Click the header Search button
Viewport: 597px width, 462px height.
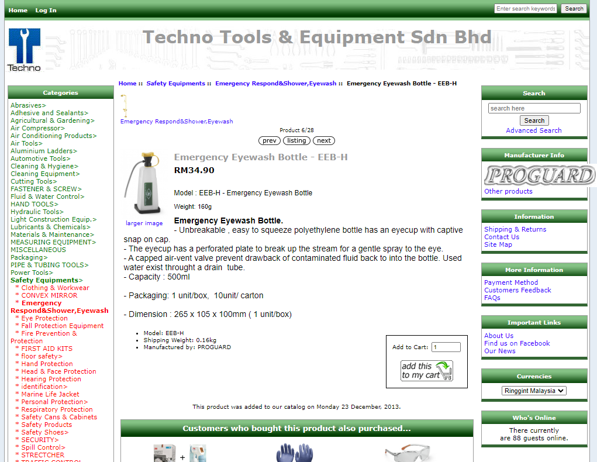coord(574,8)
